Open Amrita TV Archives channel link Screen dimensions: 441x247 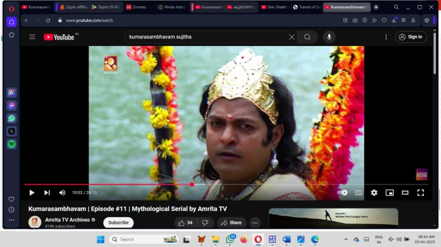click(x=67, y=220)
